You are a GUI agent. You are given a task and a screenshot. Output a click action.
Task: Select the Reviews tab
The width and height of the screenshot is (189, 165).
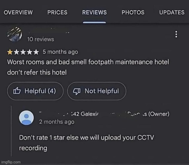pyautogui.click(x=94, y=13)
